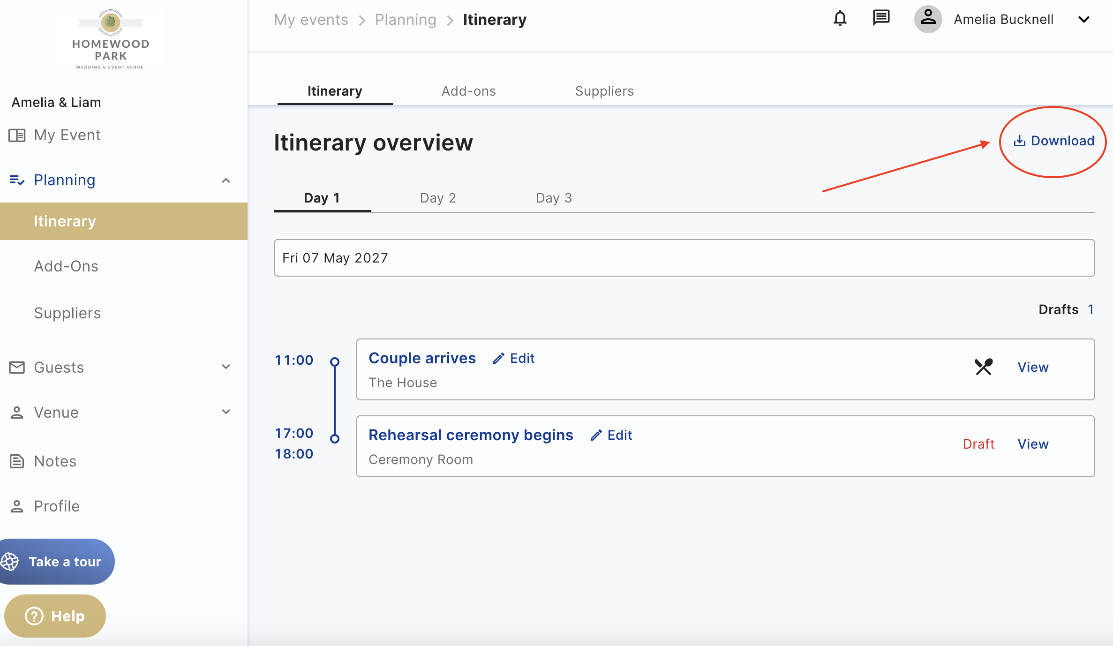Click the Ceremony Room location text
The width and height of the screenshot is (1113, 646).
point(421,459)
